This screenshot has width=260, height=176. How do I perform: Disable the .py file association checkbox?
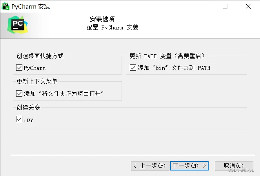click(x=19, y=119)
